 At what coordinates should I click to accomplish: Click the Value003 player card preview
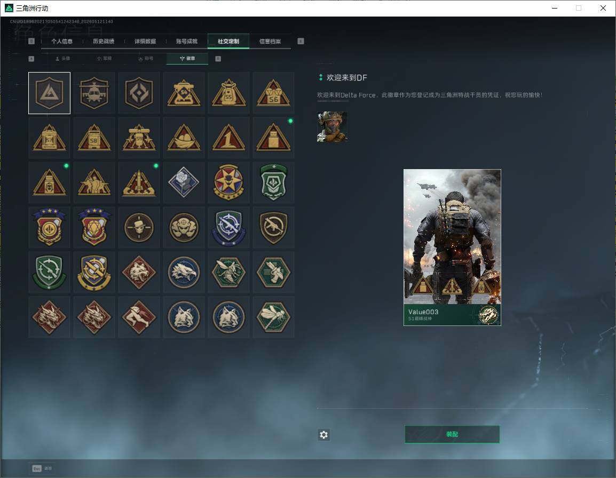pyautogui.click(x=452, y=247)
